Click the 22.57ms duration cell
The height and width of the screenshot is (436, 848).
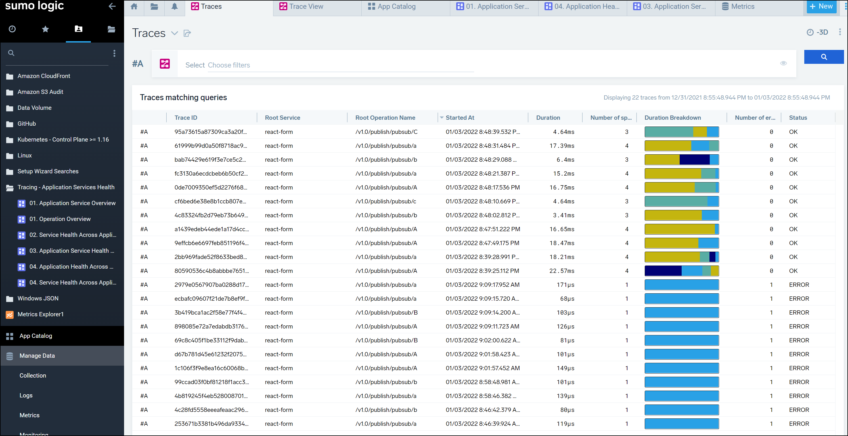point(562,271)
